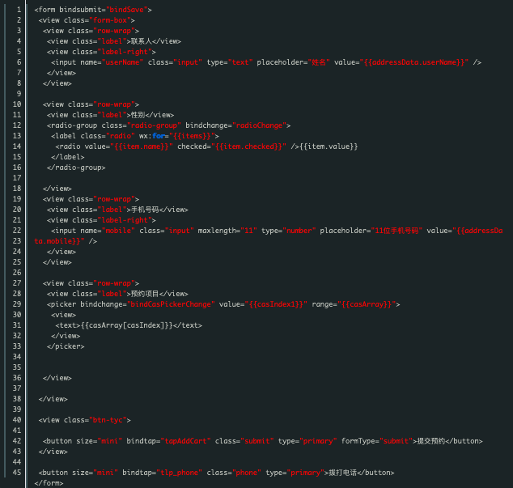513x488 pixels.
Task: Click the maxlength "11" value on line 22
Action: tap(248, 231)
